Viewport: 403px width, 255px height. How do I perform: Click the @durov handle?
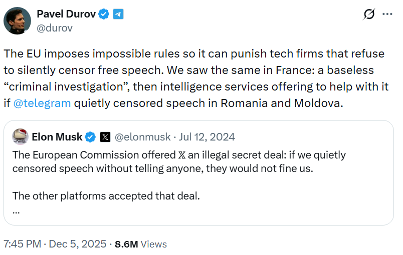click(x=55, y=28)
